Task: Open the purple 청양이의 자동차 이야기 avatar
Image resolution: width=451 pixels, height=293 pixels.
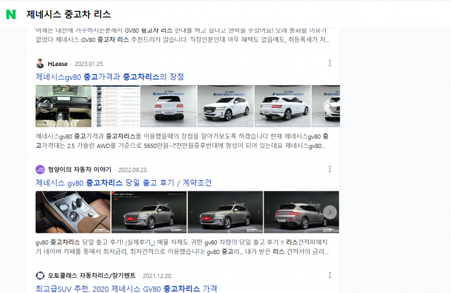Action: (x=40, y=170)
